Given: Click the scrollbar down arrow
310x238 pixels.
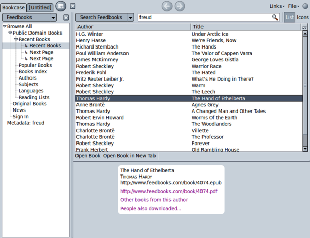Looking at the screenshot, I should (305, 149).
